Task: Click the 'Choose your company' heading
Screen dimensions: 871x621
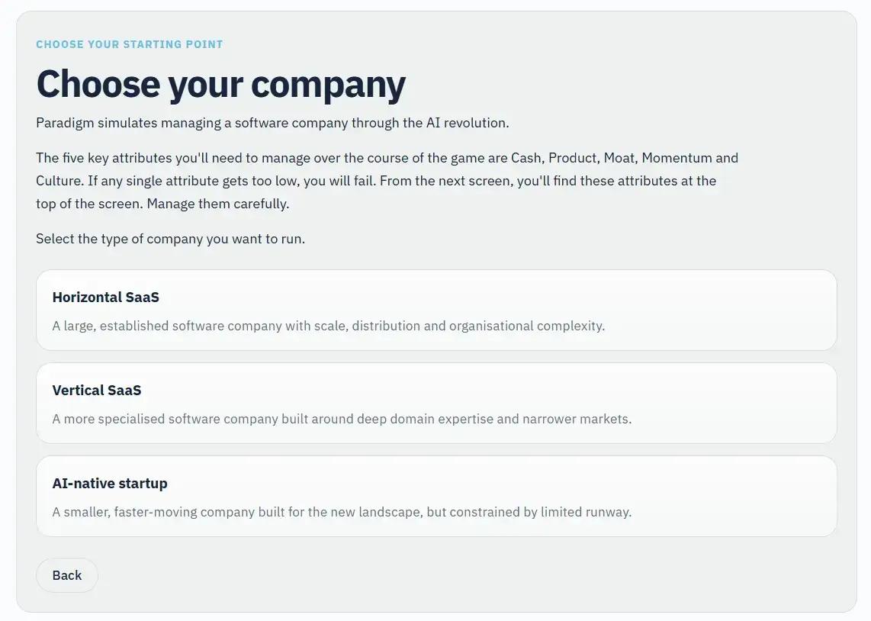Action: tap(220, 85)
